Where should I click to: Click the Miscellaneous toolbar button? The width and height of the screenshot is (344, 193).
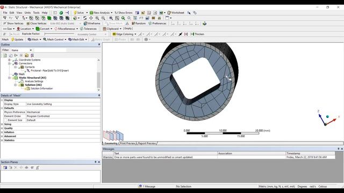click(x=66, y=28)
